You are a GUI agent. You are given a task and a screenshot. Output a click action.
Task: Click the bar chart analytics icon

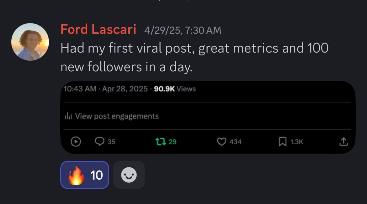pos(68,116)
